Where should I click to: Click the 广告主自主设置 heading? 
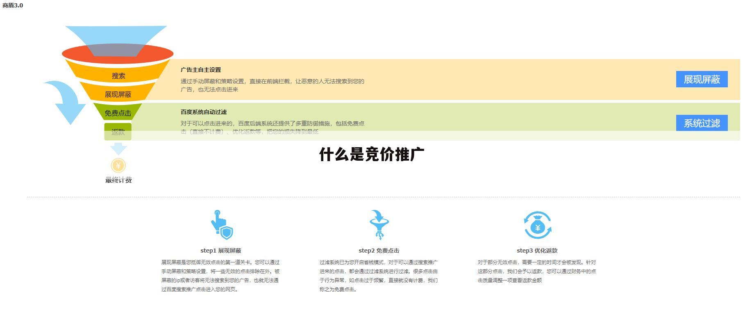coord(201,70)
